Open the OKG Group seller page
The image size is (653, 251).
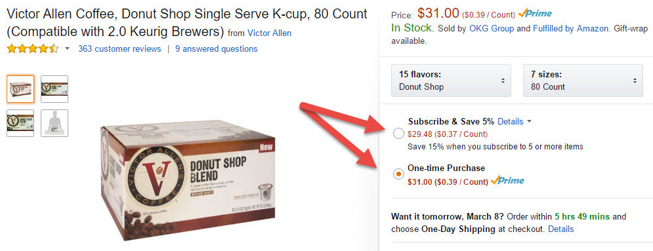492,29
